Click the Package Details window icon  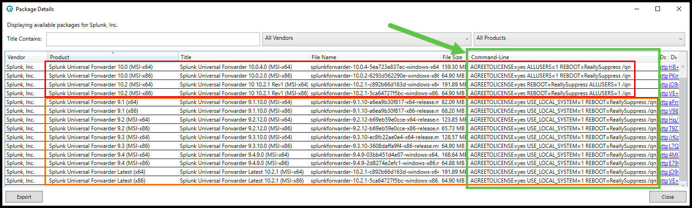(9, 9)
